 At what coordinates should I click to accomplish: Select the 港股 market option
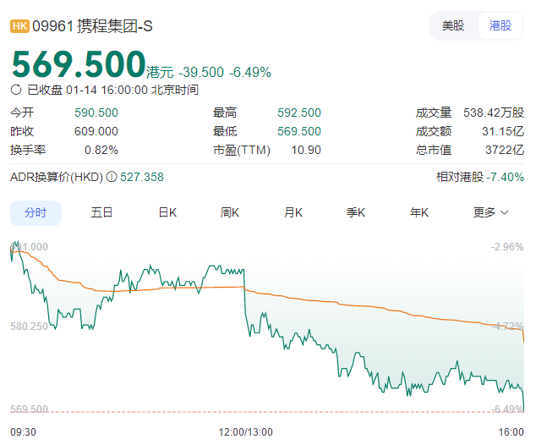500,26
